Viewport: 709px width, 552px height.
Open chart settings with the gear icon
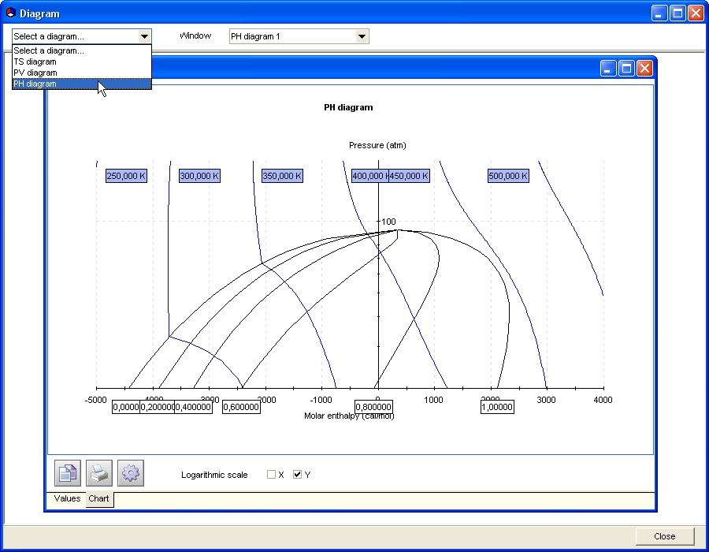coord(131,473)
